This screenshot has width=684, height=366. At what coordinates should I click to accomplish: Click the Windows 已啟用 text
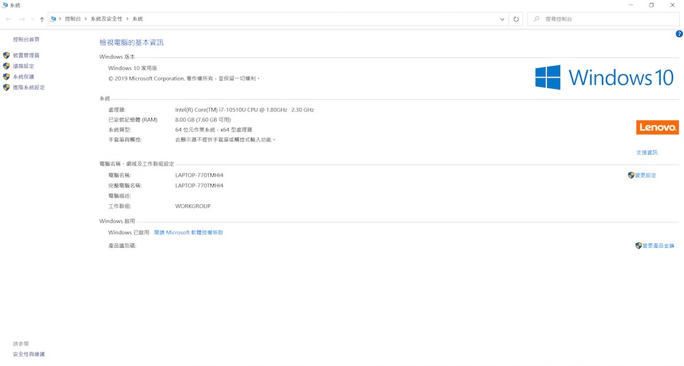tap(129, 233)
